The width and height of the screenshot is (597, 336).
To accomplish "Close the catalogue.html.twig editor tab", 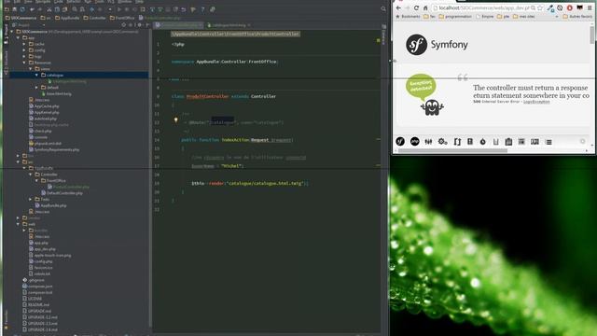I will (x=249, y=25).
